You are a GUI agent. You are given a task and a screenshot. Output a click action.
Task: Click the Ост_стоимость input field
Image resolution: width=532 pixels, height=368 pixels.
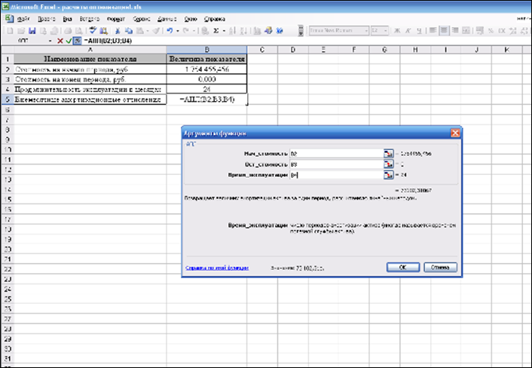tap(337, 164)
